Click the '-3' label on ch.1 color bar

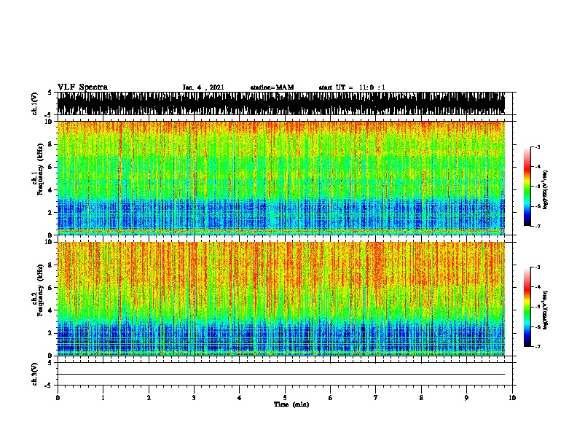click(x=538, y=146)
